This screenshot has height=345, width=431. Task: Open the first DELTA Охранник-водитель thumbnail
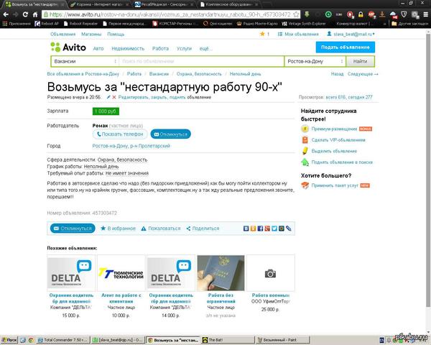tap(71, 273)
